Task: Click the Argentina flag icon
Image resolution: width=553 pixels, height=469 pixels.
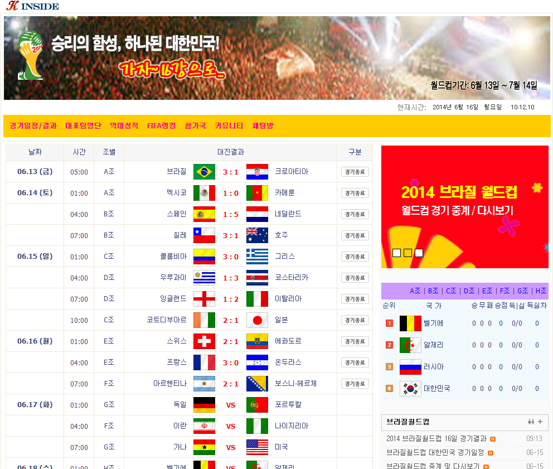Action: [x=204, y=384]
